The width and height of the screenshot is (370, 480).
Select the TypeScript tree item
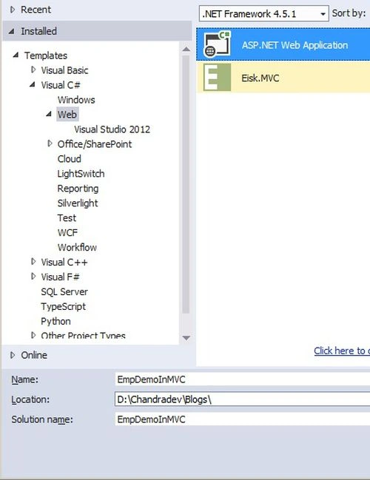(64, 306)
